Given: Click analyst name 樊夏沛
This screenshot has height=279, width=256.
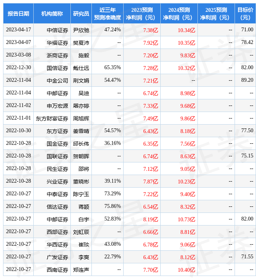Looking at the screenshot, I should [81, 43].
